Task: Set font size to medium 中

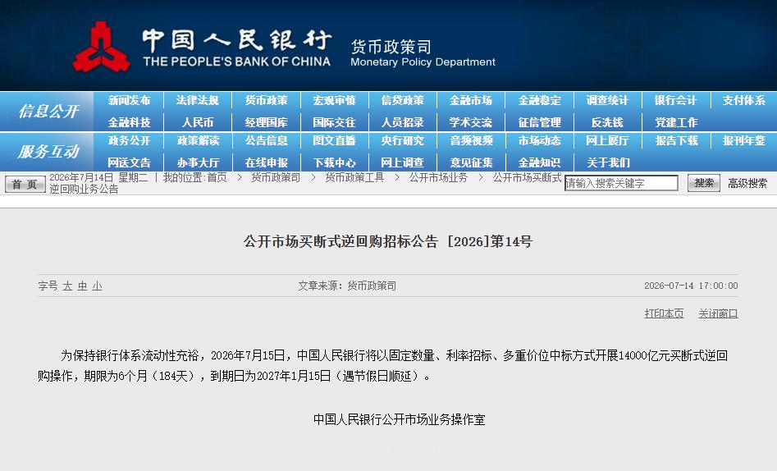Action: (x=82, y=286)
